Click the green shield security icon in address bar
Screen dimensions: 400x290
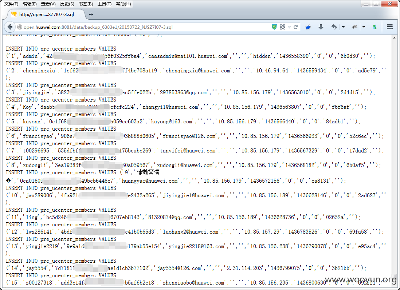[x=274, y=27]
